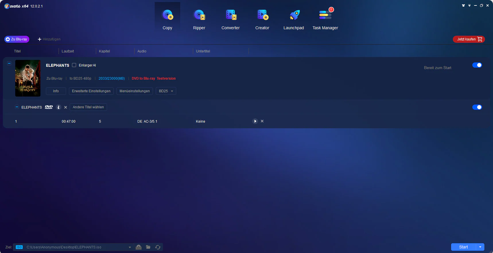
Task: Click the ELEPHANTS movie poster thumbnail
Action: [x=28, y=78]
